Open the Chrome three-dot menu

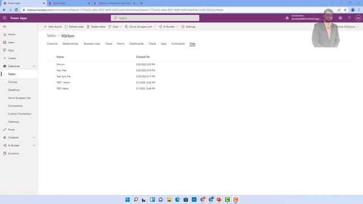[359, 10]
